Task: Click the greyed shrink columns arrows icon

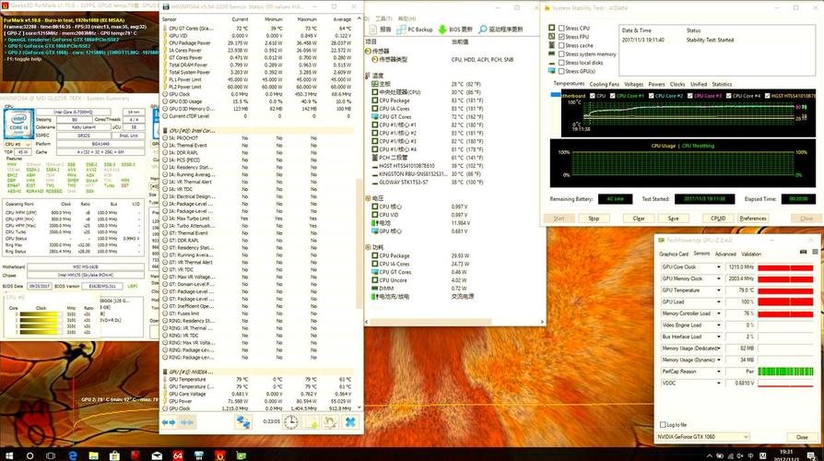Action: [x=186, y=422]
